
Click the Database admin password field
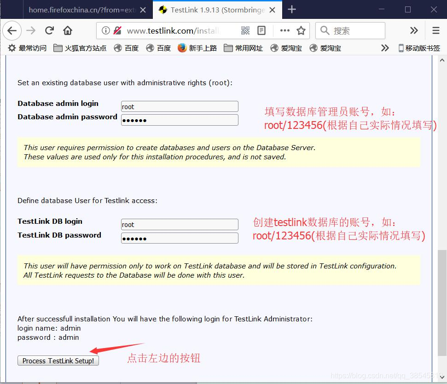(180, 120)
